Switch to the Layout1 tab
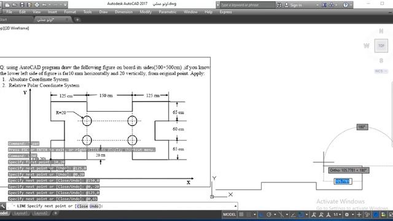Screen dimensions: 393x221 coord(20,213)
